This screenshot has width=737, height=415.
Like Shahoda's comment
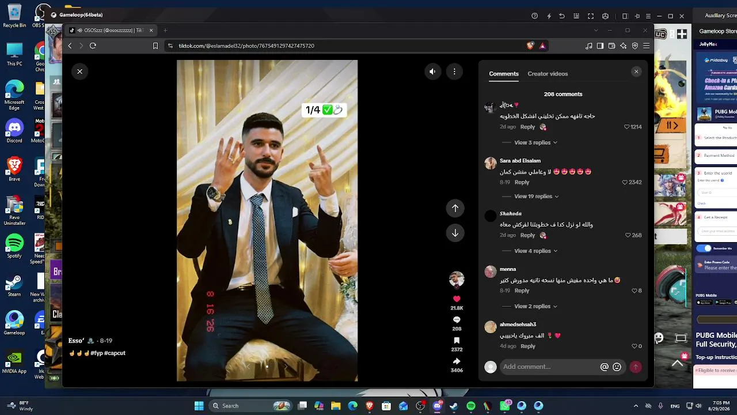click(628, 235)
